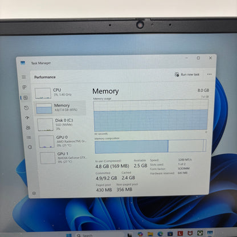Image resolution: width=237 pixels, height=237 pixels.
Task: Maximize the Task Manager window
Action: [x=198, y=58]
